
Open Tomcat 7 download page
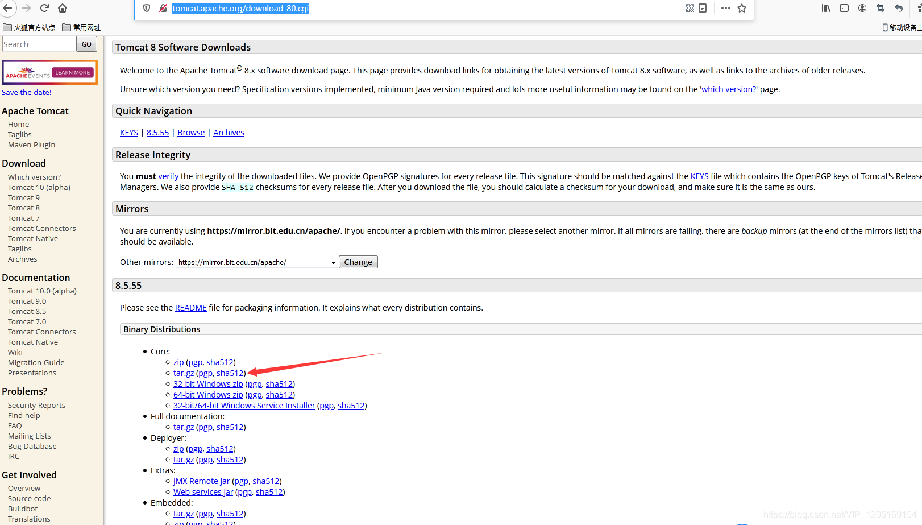tap(23, 218)
